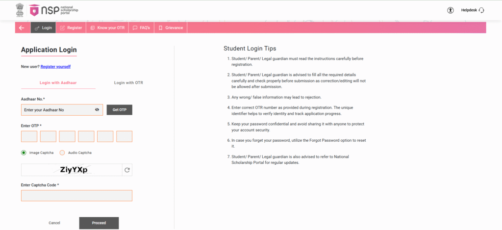Toggle Aadhaar number visibility eye icon
This screenshot has height=230, width=502.
click(97, 110)
